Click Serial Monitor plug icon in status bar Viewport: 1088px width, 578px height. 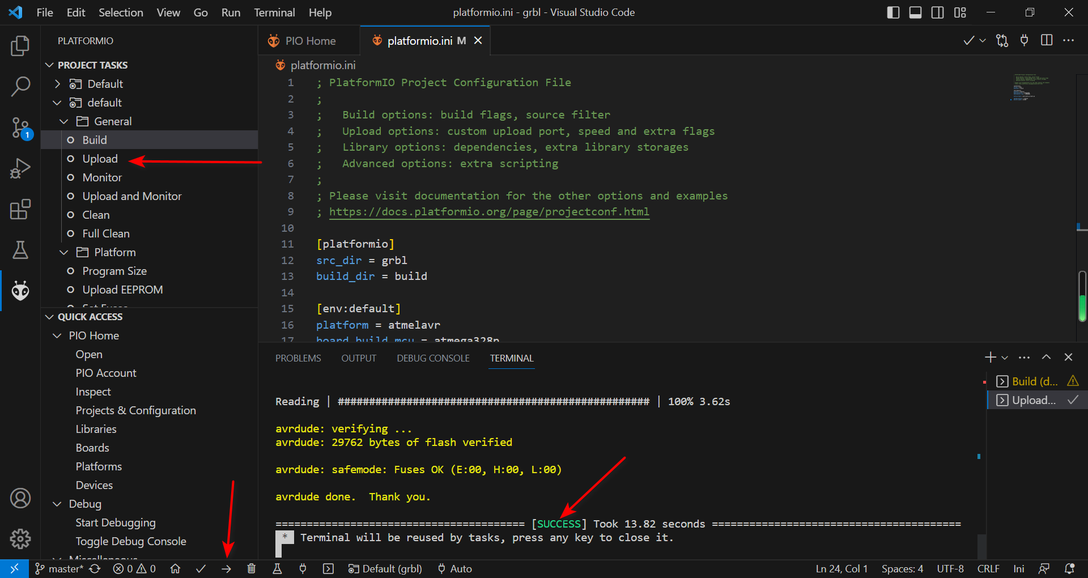[303, 569]
